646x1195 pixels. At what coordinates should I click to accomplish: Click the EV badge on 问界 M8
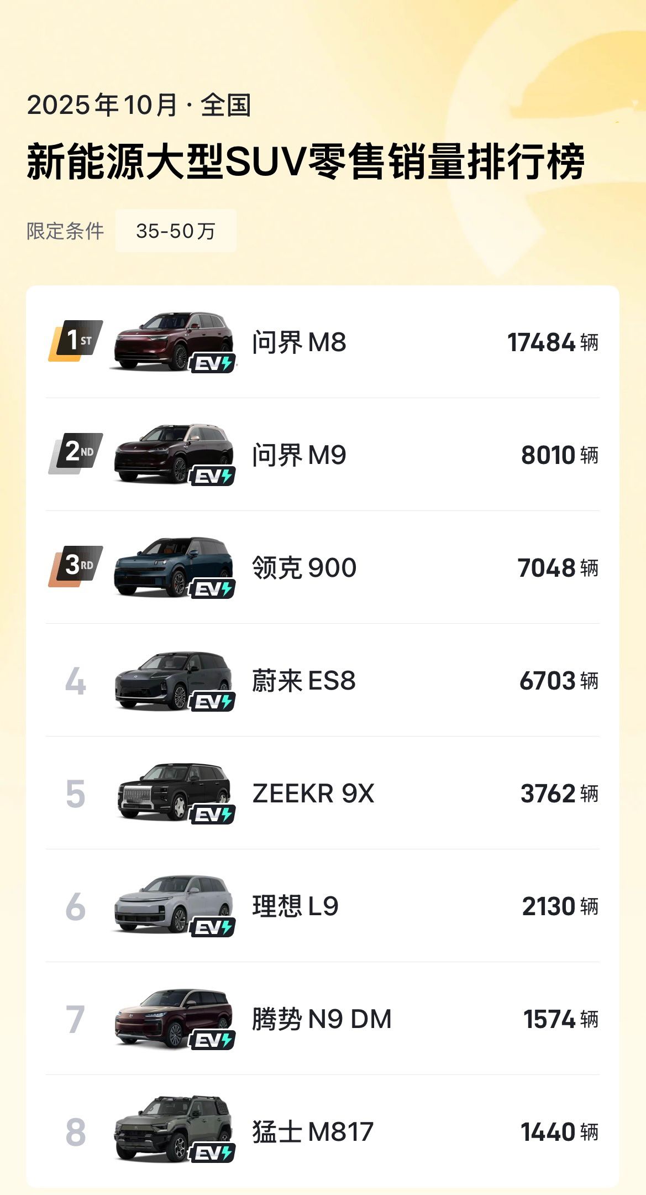pos(213,363)
